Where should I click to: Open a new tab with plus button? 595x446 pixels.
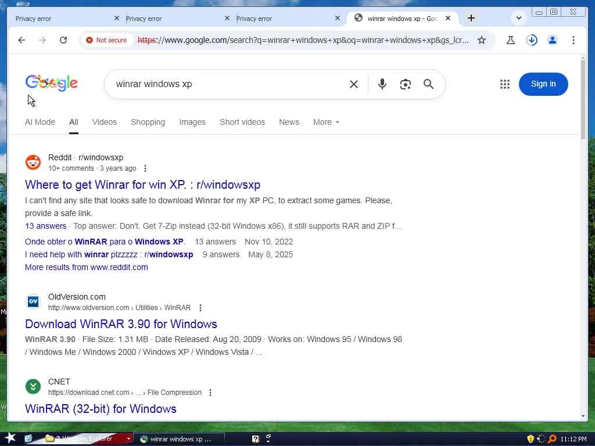pos(471,18)
